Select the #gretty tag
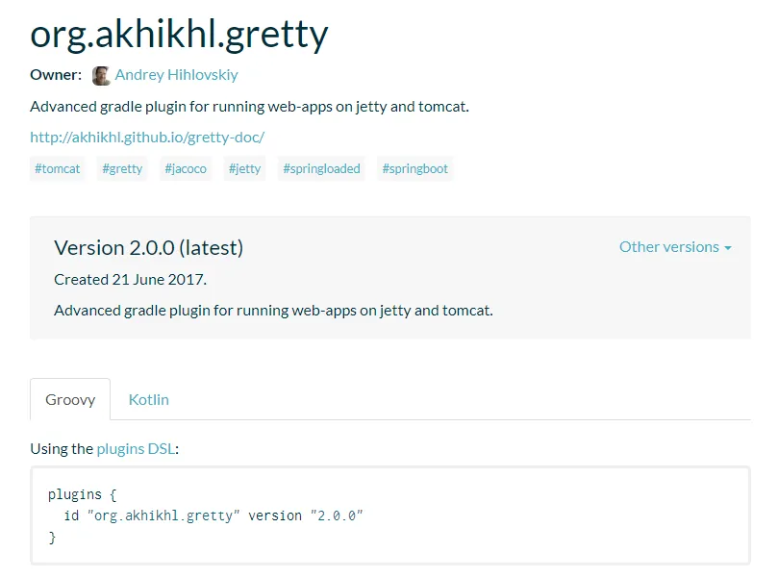Viewport: 778px width, 578px height. click(x=122, y=168)
